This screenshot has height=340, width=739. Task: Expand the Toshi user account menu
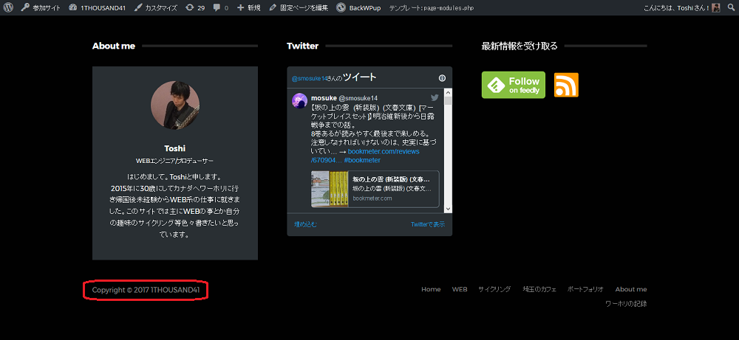coord(680,7)
